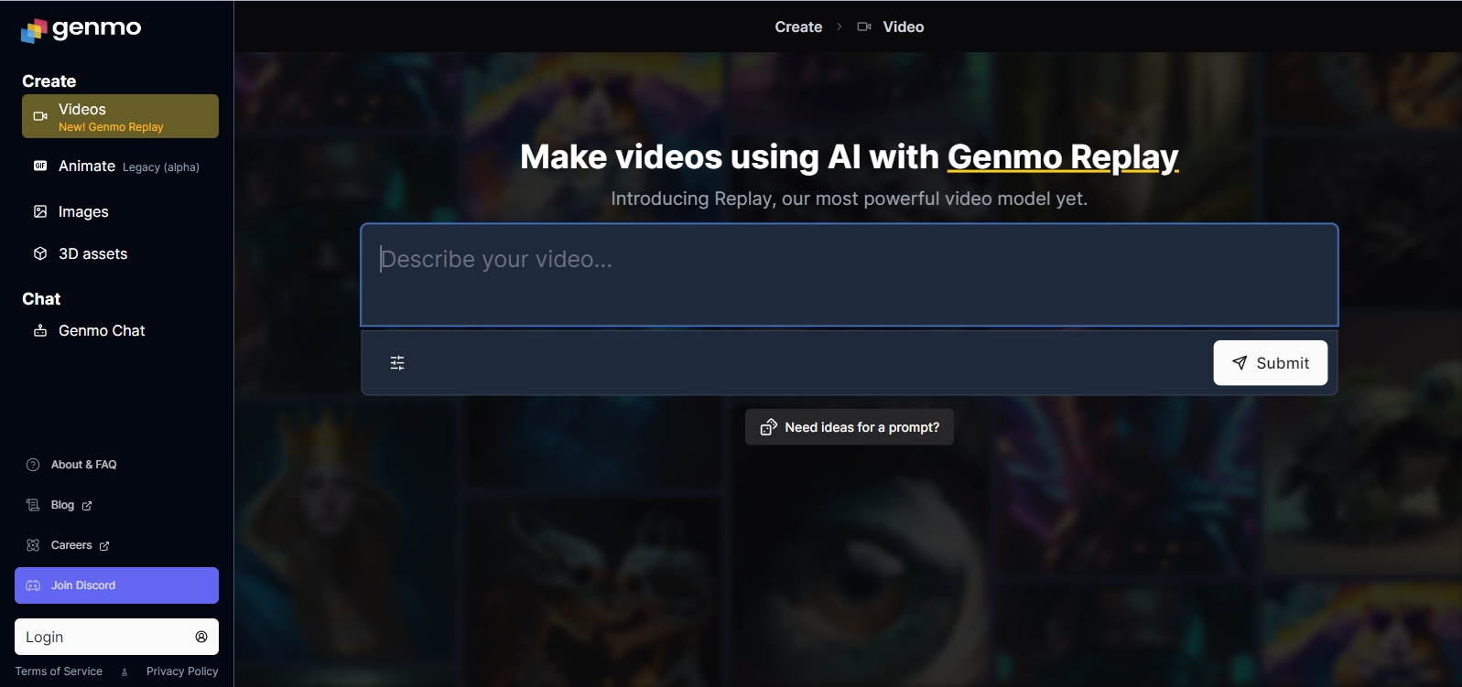Click the question mark icon by About & FAQ
Image resolution: width=1462 pixels, height=687 pixels.
coord(33,465)
